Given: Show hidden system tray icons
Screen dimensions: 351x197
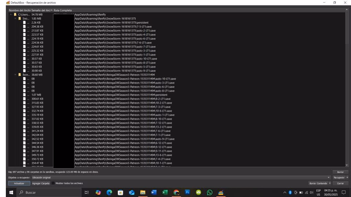Looking at the screenshot, I should tap(285, 193).
